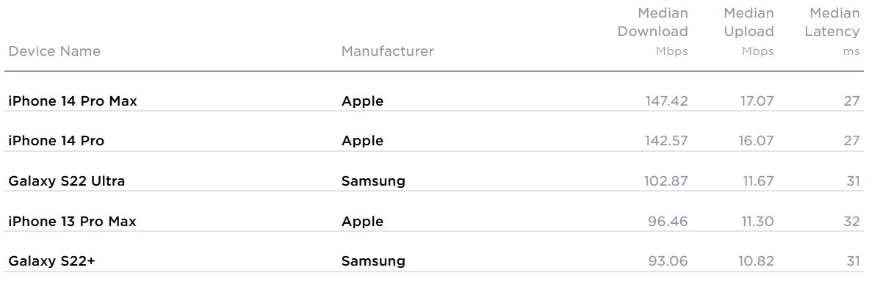Select the Median Upload column header
The width and height of the screenshot is (880, 295).
click(x=749, y=32)
